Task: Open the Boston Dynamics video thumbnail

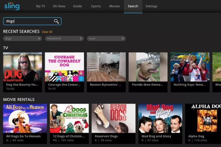Action: coord(106,67)
